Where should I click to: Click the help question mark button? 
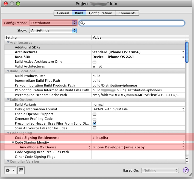pos(185,170)
